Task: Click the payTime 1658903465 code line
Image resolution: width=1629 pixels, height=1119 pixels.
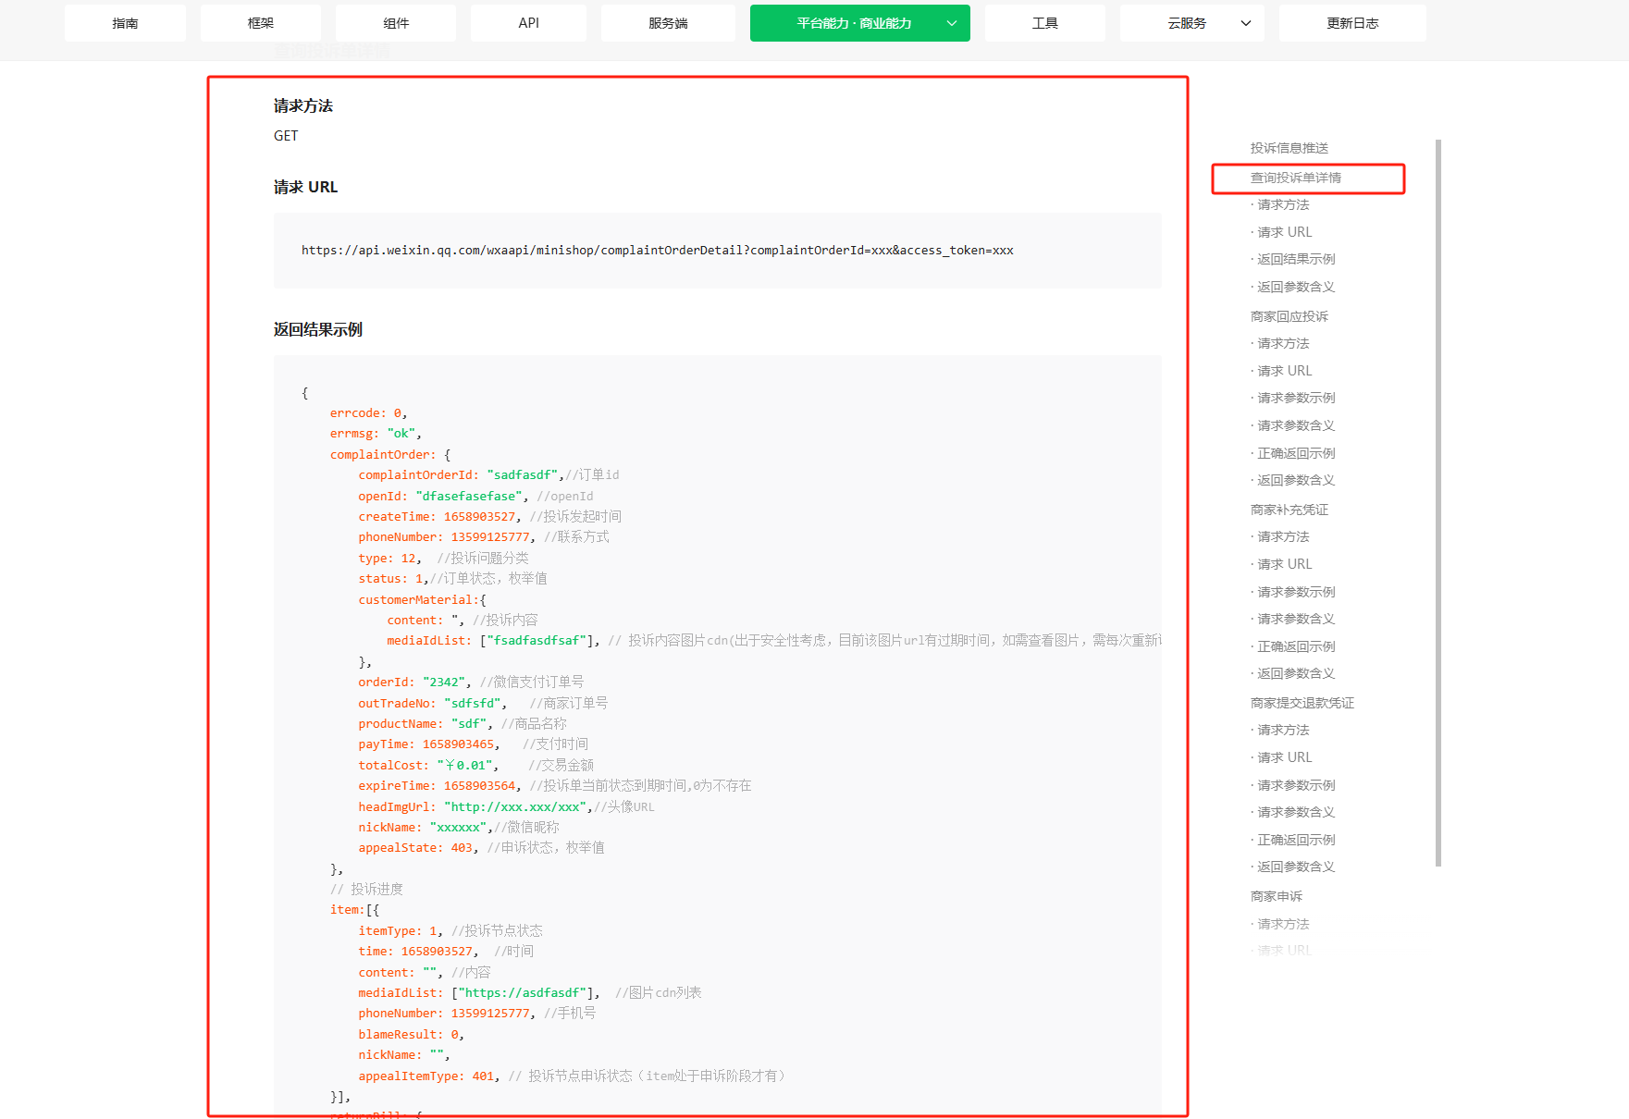Action: 474,744
